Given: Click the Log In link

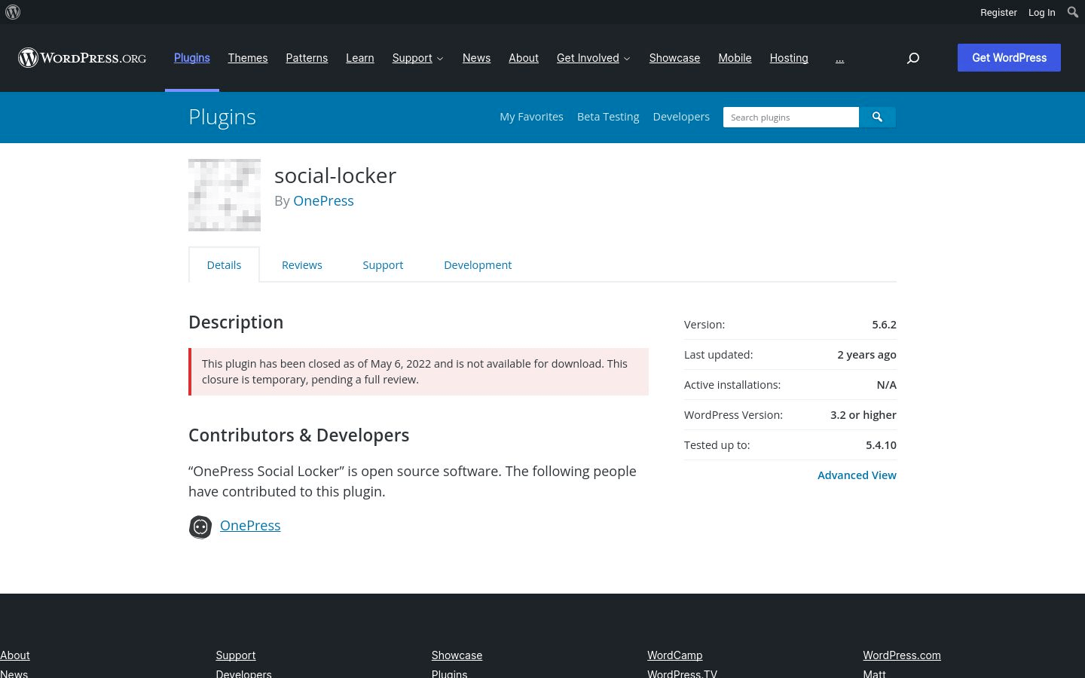Looking at the screenshot, I should [x=1041, y=12].
